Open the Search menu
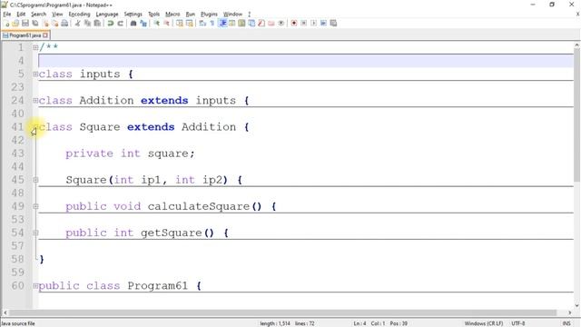The image size is (581, 327). tap(38, 15)
